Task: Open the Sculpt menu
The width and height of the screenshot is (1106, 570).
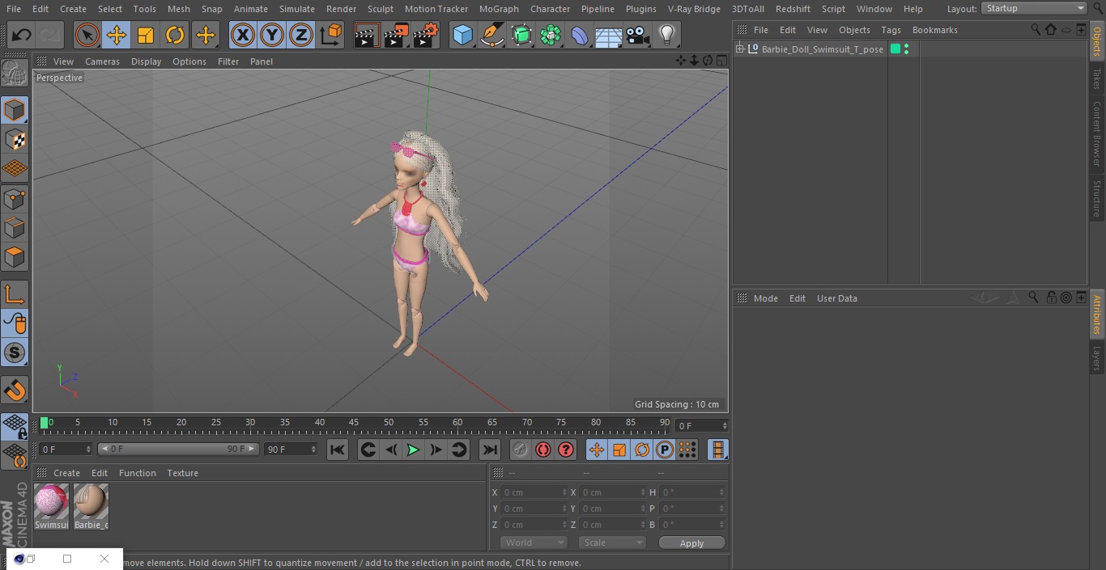Action: tap(381, 9)
